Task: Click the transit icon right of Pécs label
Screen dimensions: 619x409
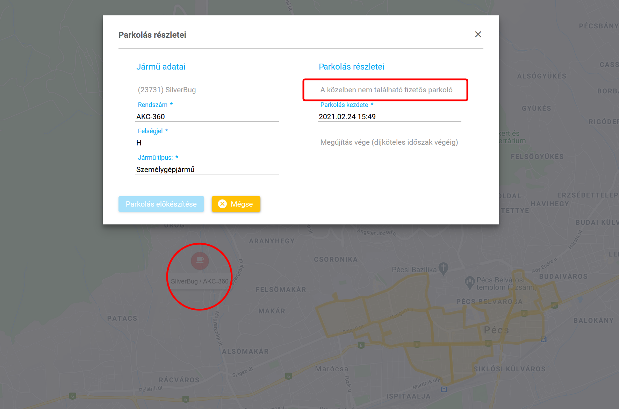Action: pyautogui.click(x=544, y=339)
